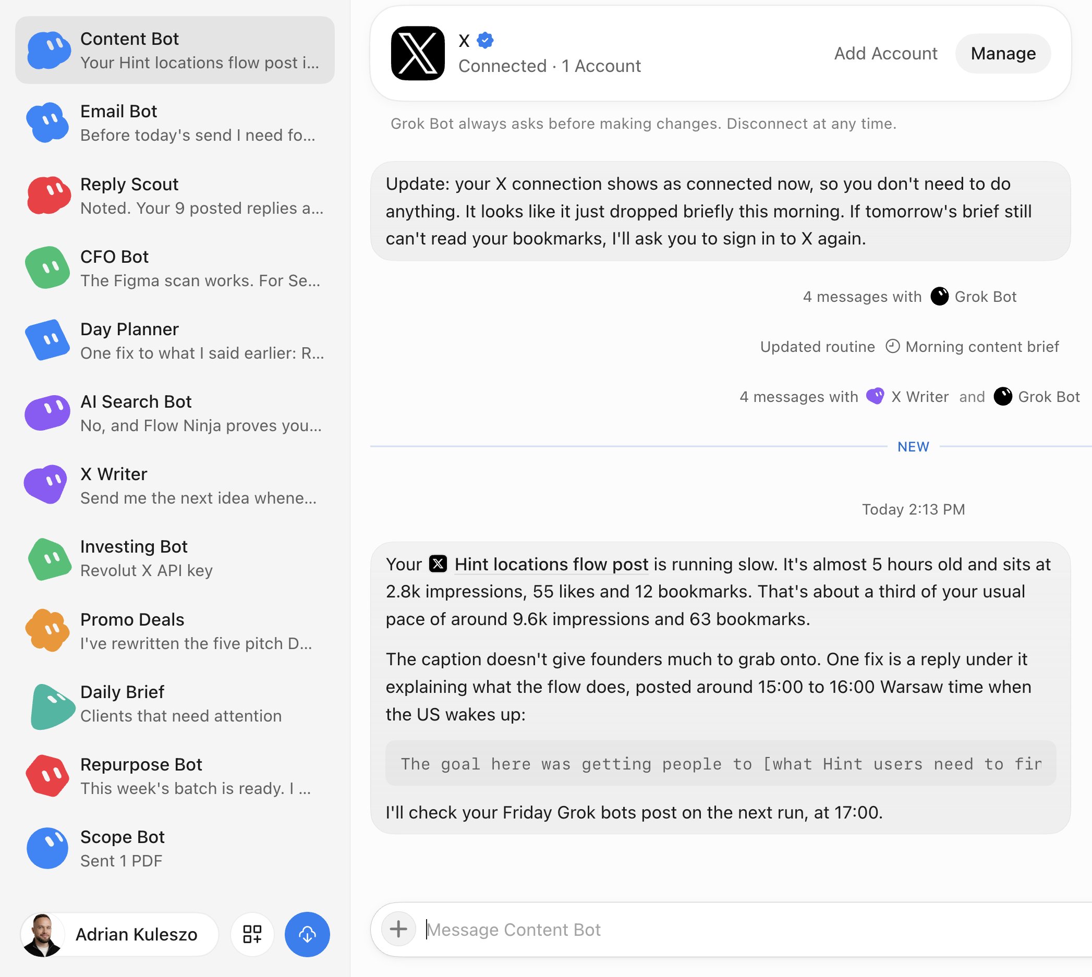Click the Add Account button
This screenshot has height=977, width=1092.
tap(886, 53)
